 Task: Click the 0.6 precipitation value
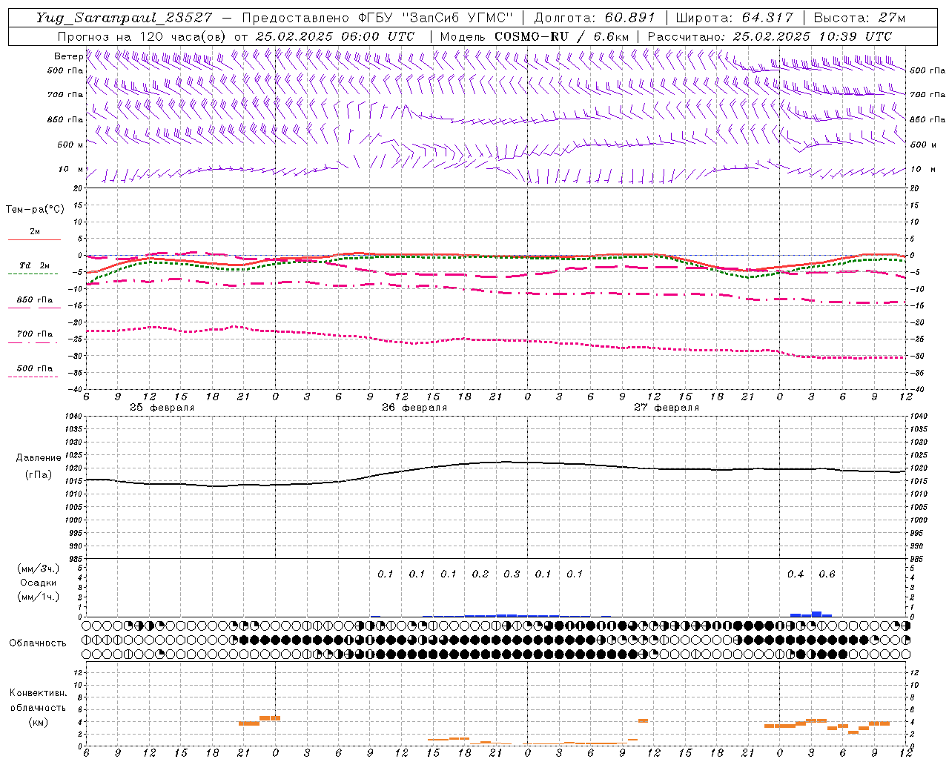[x=827, y=574]
